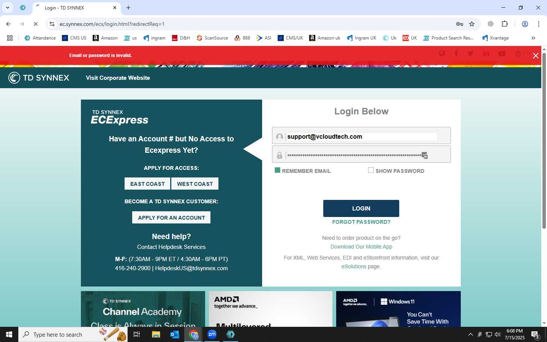Open the Xvantage bookmark
This screenshot has width=547, height=342.
click(x=495, y=38)
